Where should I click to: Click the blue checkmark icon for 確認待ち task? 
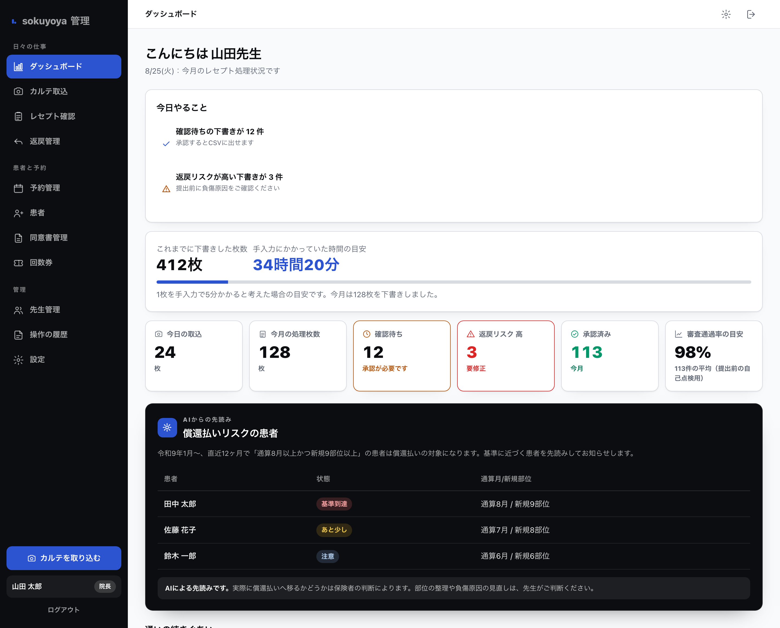pos(166,144)
